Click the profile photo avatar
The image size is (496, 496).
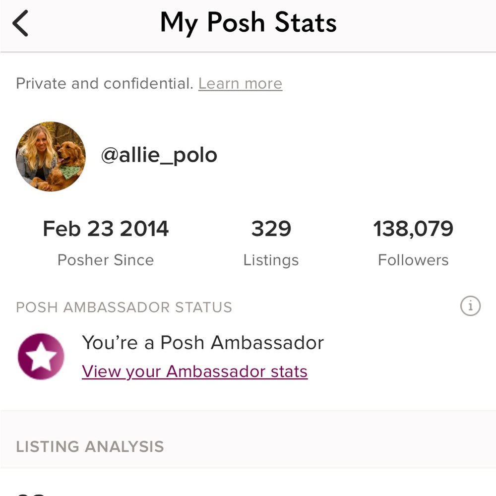click(51, 156)
